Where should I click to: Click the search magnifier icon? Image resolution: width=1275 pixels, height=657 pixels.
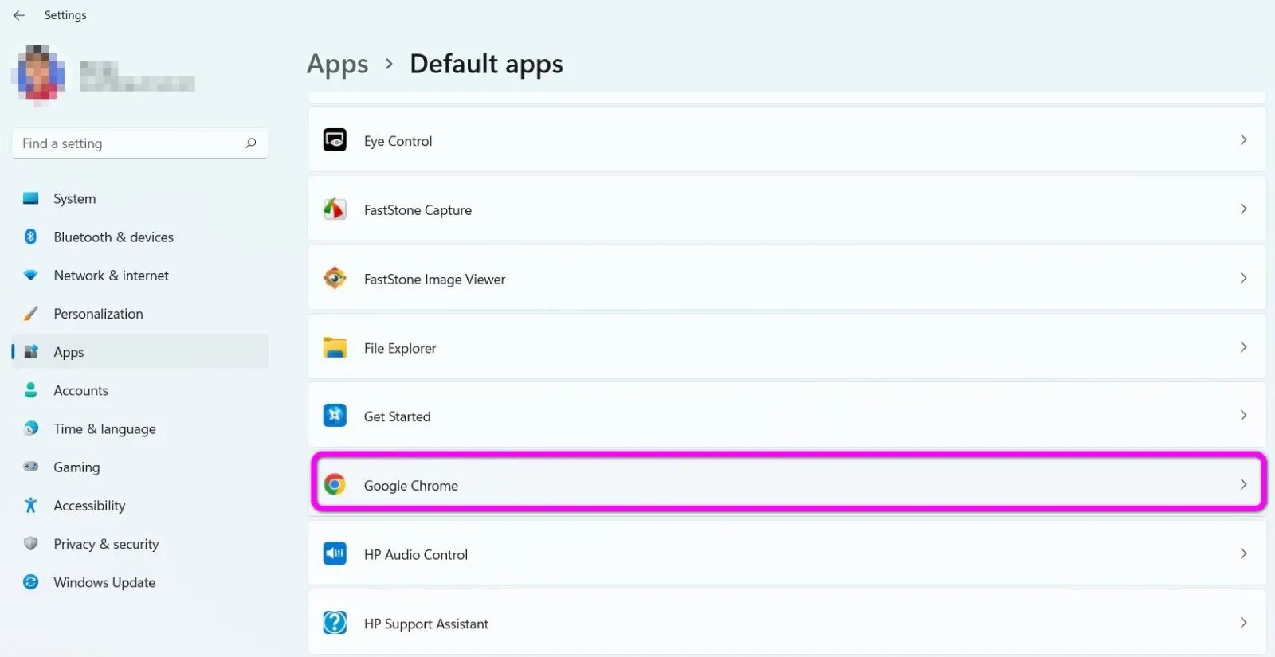click(251, 143)
